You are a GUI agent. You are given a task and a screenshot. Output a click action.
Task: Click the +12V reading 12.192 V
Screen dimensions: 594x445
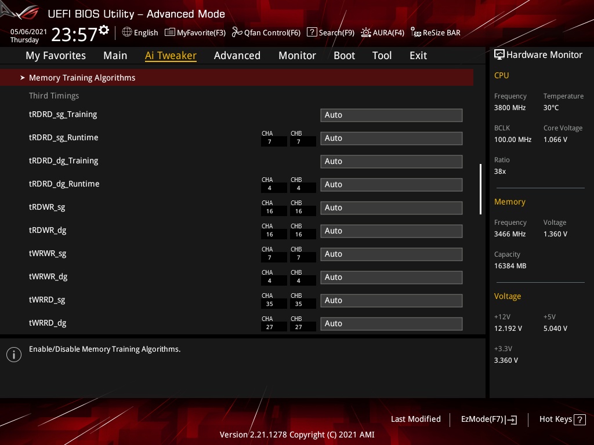coord(508,329)
